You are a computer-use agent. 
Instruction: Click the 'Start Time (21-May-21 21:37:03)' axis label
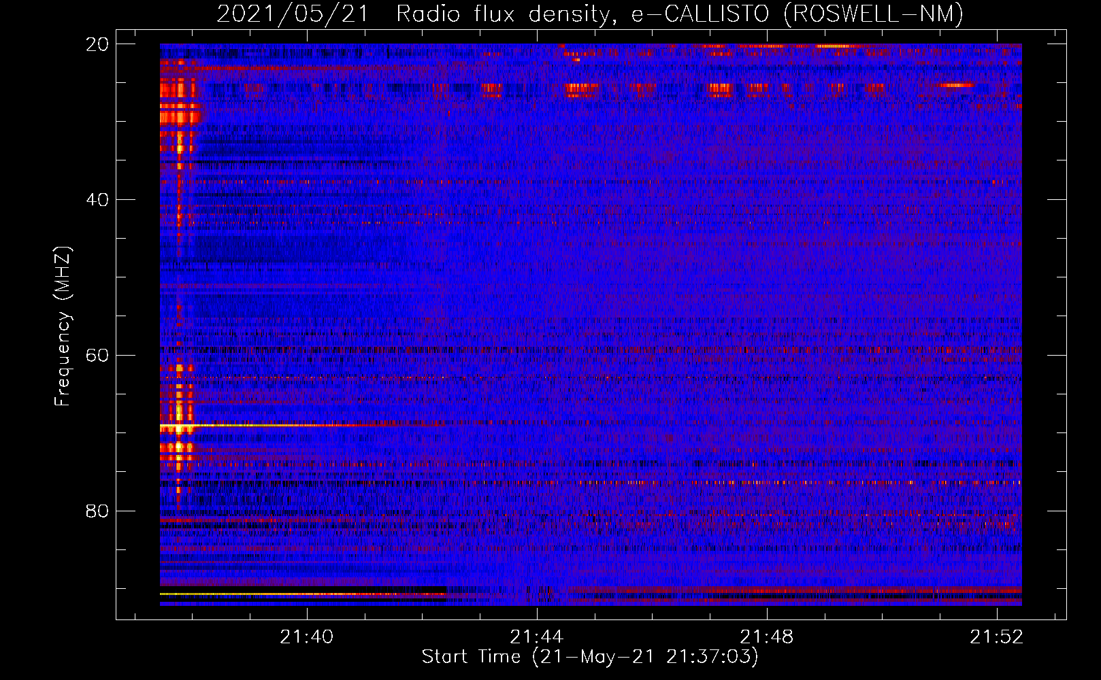click(x=590, y=657)
